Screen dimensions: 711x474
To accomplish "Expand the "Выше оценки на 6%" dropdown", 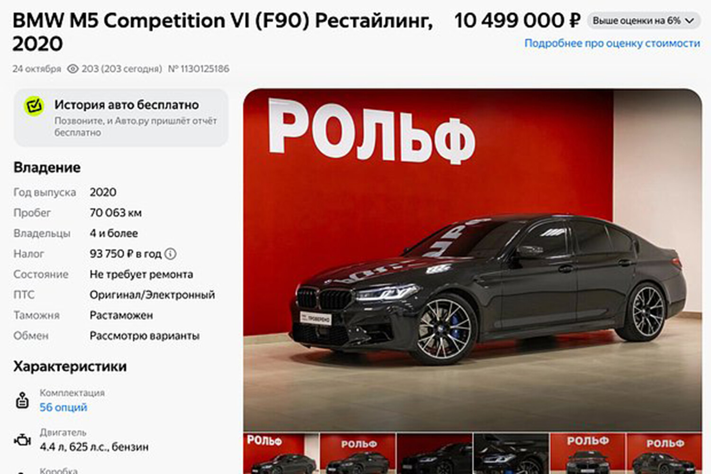I will [644, 21].
